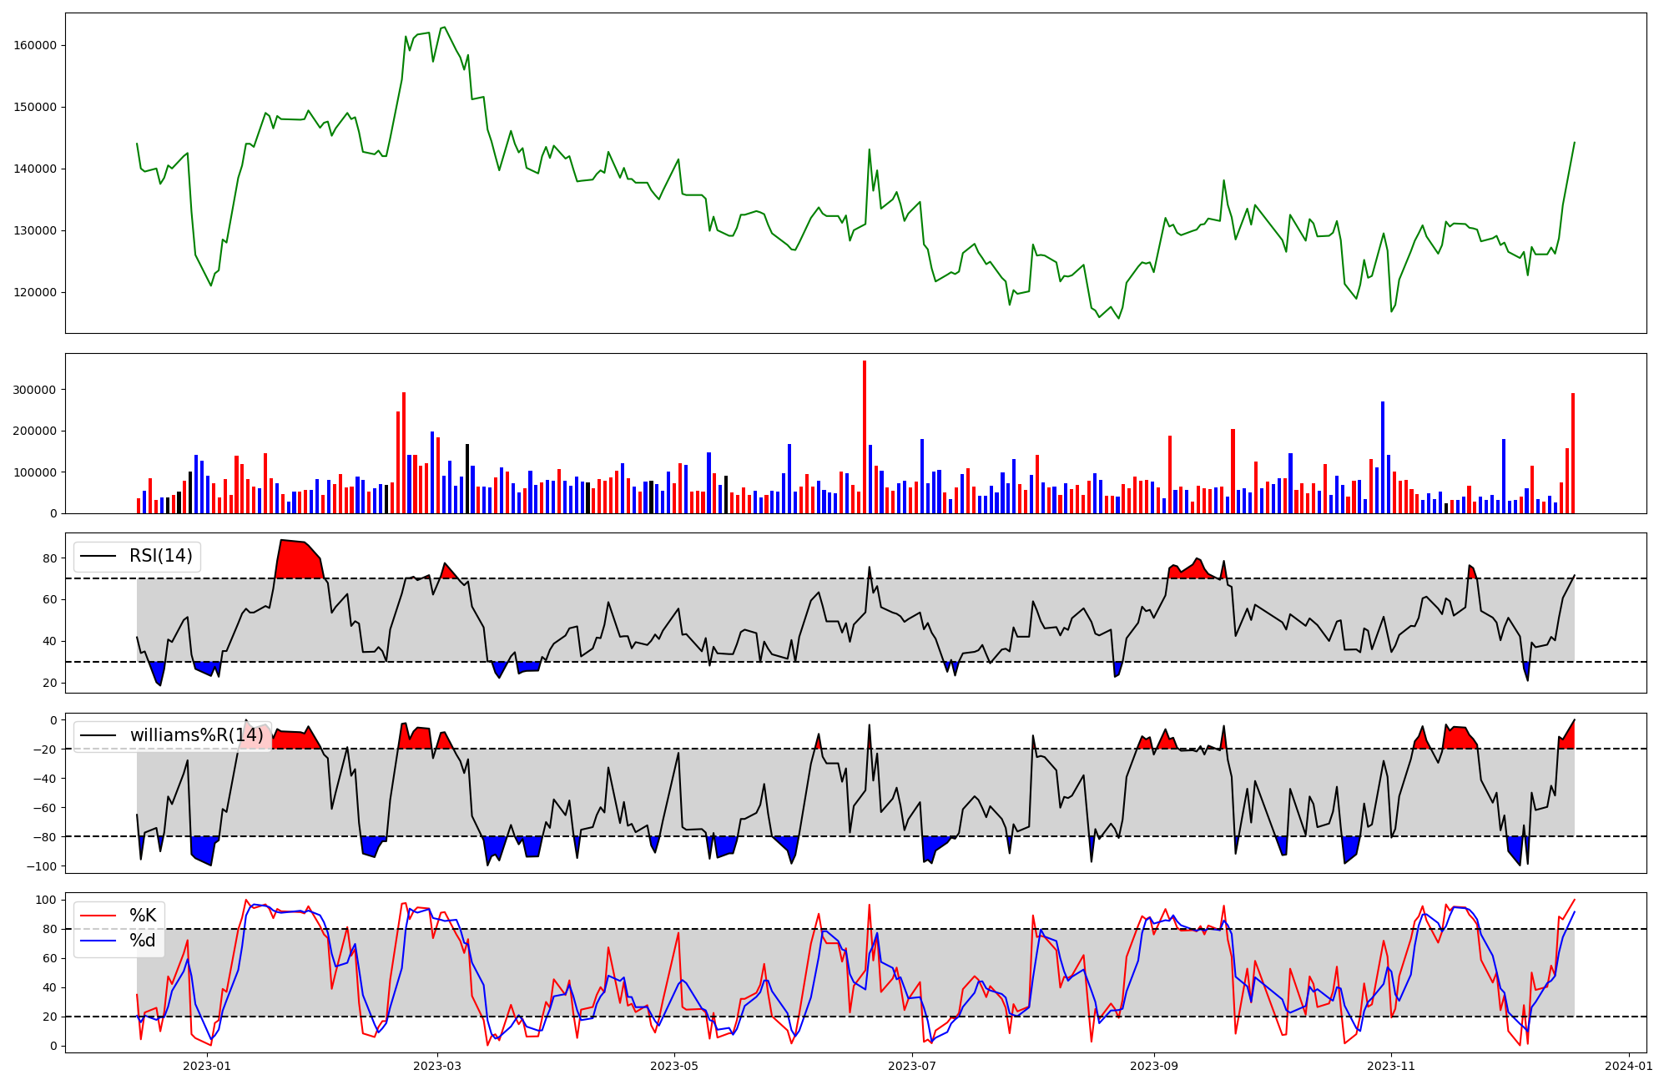Click the blue %d legend line sample
Screen dimensions: 1669x1085
(x=97, y=941)
